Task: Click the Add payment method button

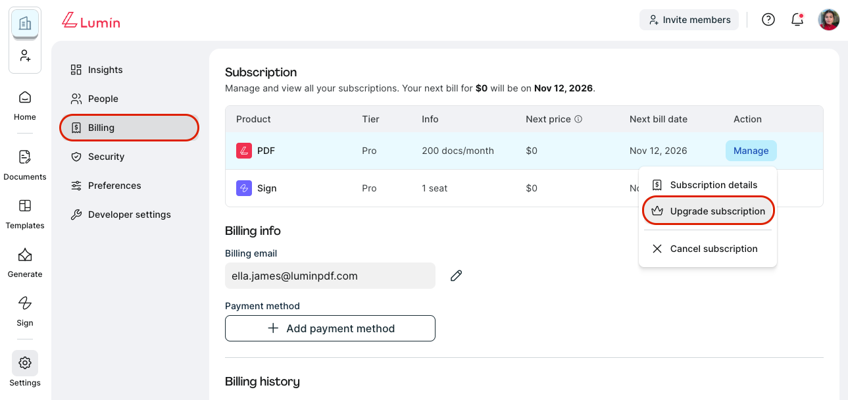Action: pyautogui.click(x=330, y=328)
